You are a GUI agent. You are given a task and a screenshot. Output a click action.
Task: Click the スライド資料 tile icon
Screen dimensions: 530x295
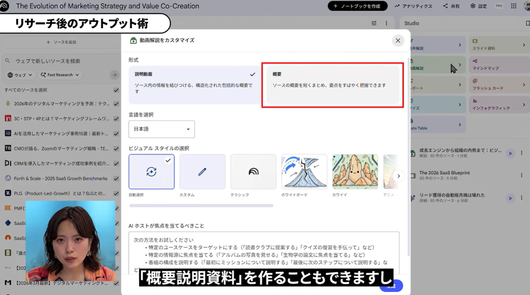(x=475, y=41)
